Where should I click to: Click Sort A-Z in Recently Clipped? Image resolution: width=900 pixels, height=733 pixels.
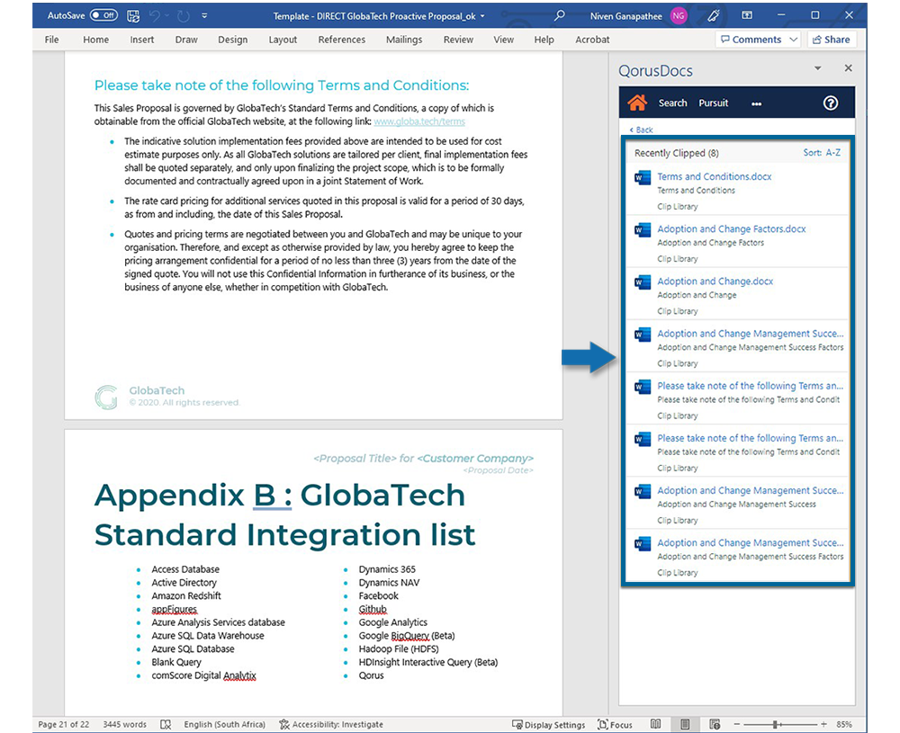pos(822,153)
